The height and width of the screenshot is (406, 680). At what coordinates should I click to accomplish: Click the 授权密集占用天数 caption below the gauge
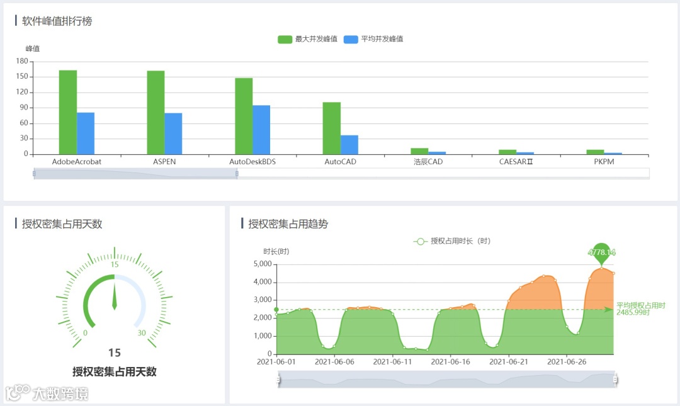point(115,372)
